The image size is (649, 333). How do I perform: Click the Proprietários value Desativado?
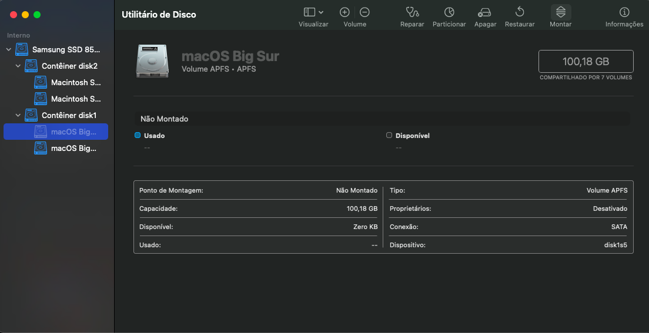[610, 208]
